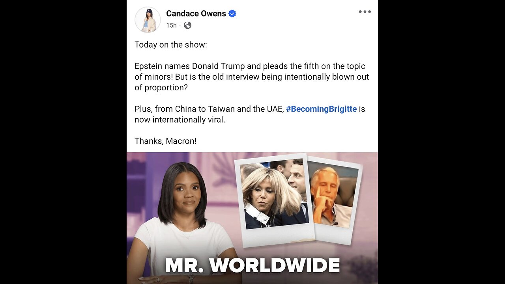The height and width of the screenshot is (284, 505).
Task: Click the sentence "of proportion?"
Action: (x=161, y=88)
